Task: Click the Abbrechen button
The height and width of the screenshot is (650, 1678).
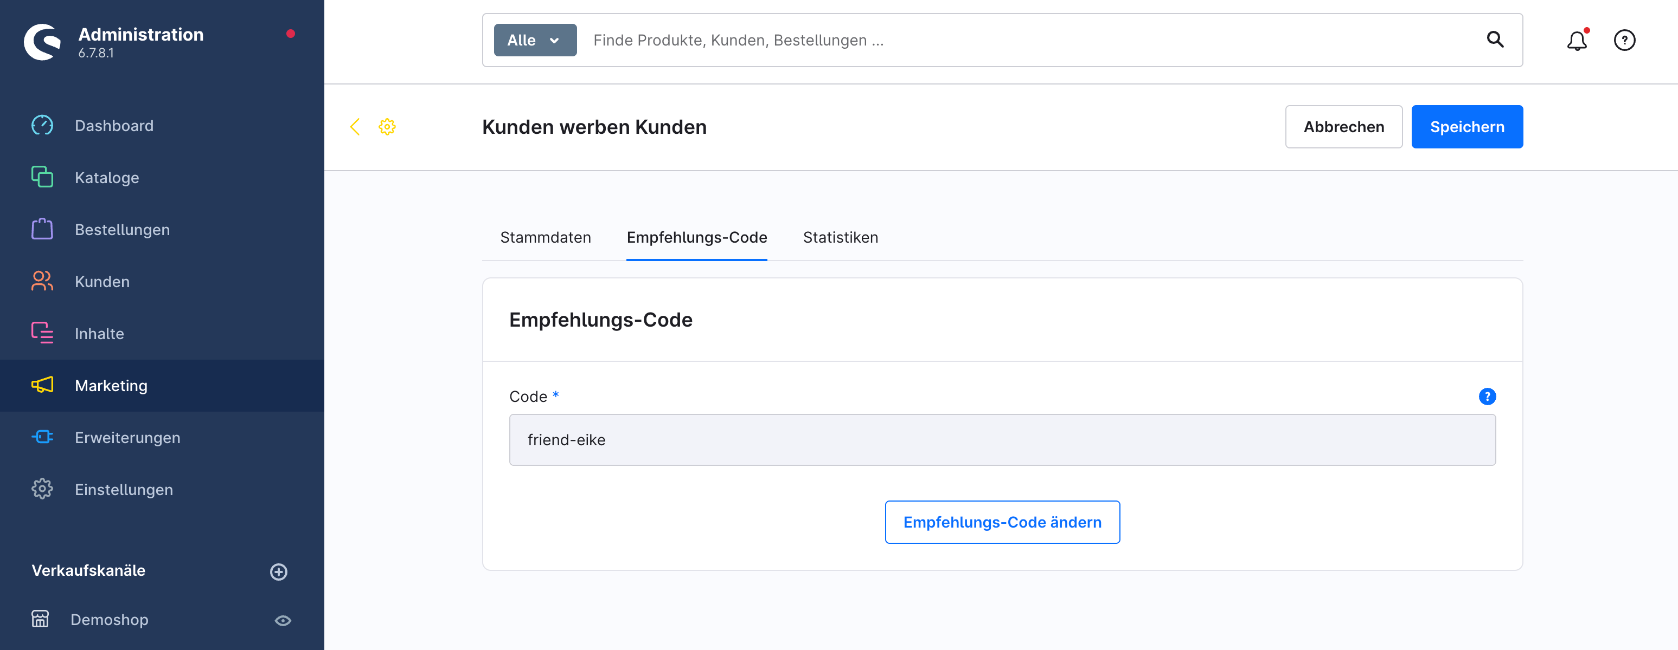Action: (1343, 127)
